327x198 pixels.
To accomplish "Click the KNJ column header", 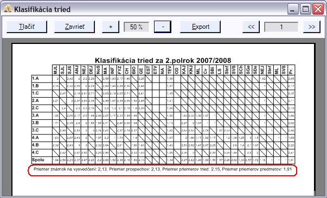I will (191, 70).
